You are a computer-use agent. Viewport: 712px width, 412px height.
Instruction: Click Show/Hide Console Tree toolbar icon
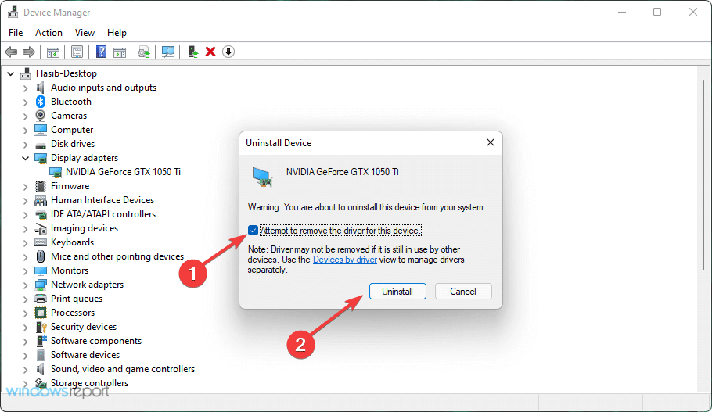click(x=53, y=52)
